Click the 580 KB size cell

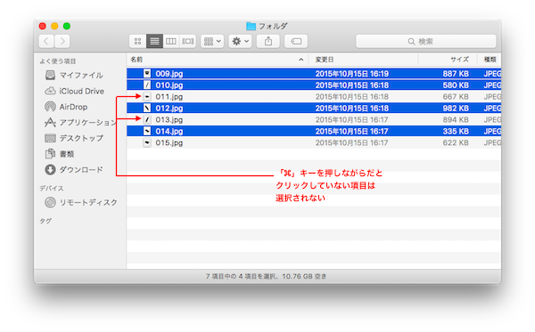click(x=456, y=85)
